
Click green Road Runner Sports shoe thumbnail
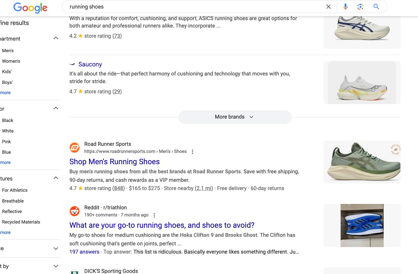pos(362,162)
